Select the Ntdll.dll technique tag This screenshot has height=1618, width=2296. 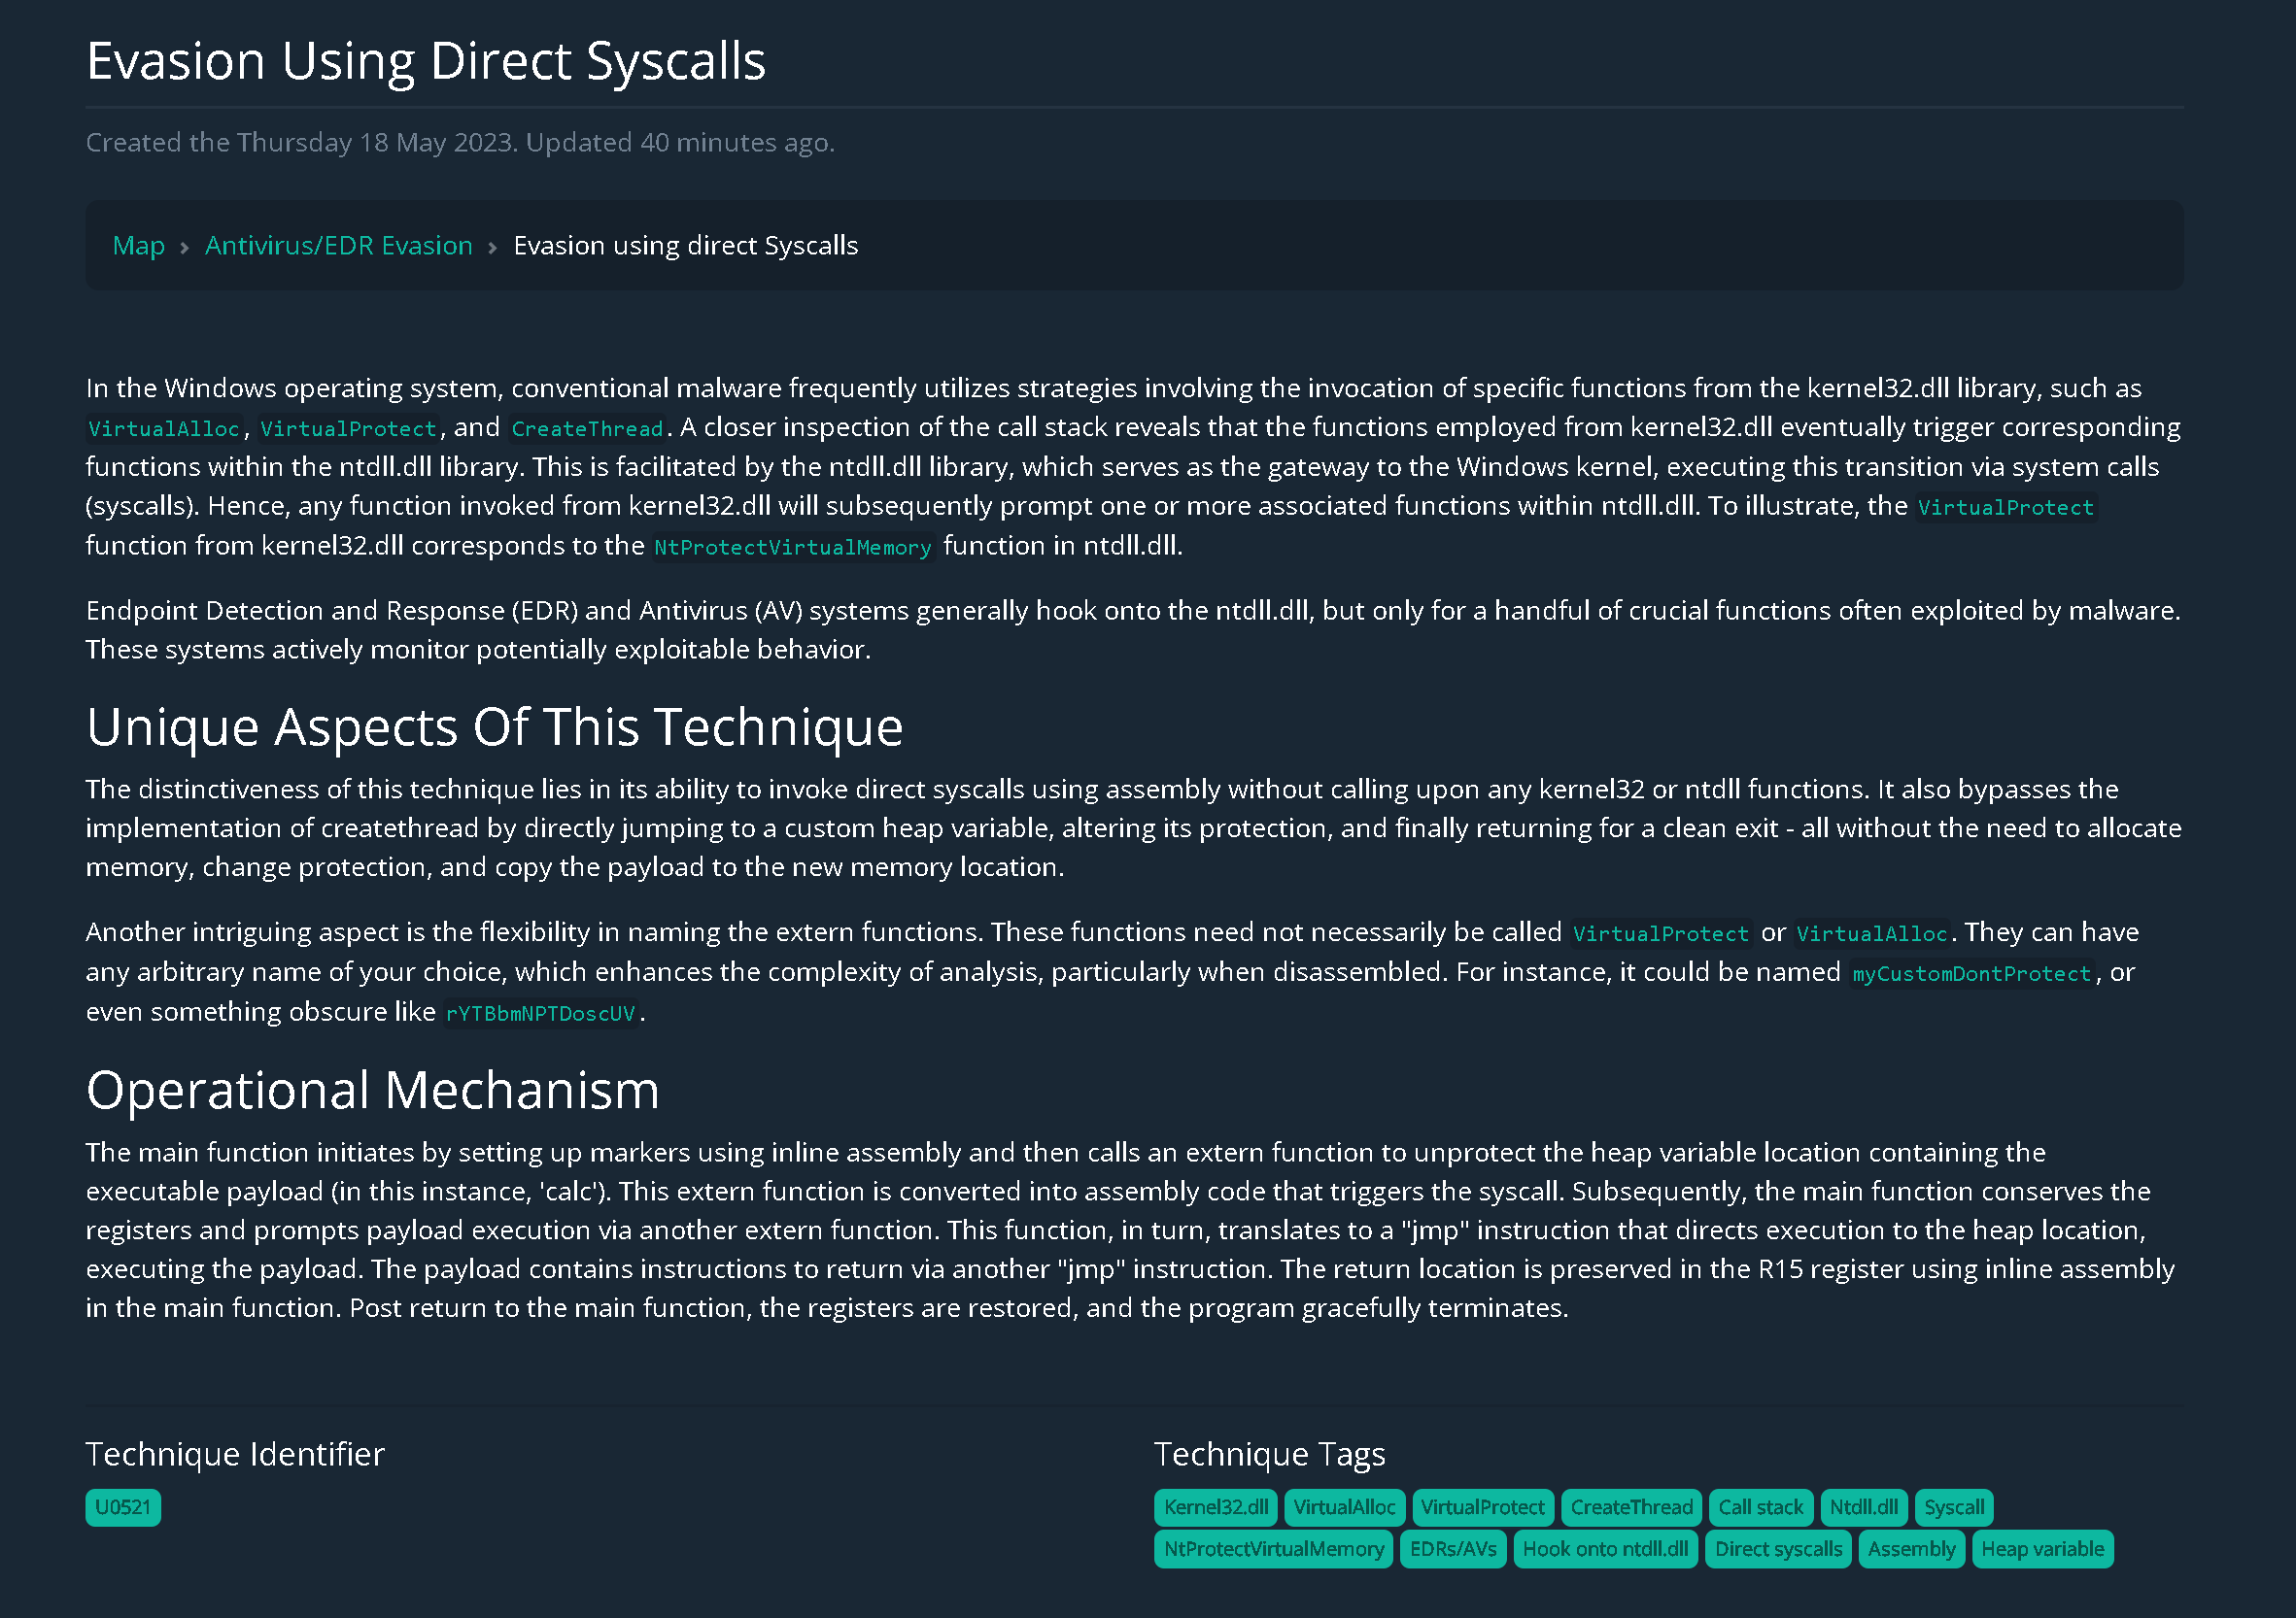pyautogui.click(x=1864, y=1507)
